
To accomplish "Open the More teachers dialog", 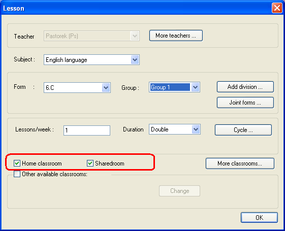I will 176,36.
